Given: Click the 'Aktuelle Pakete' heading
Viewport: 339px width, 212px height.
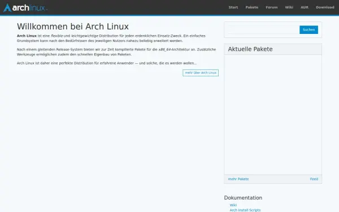Looking at the screenshot, I should point(250,49).
